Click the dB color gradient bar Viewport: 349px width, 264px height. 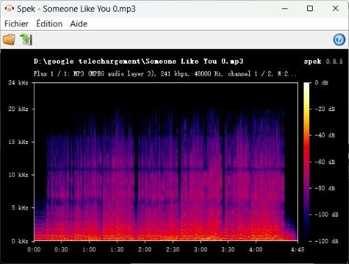pos(306,161)
